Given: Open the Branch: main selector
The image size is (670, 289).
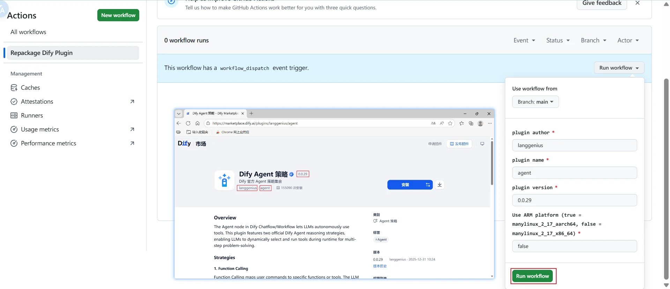Looking at the screenshot, I should [x=535, y=102].
